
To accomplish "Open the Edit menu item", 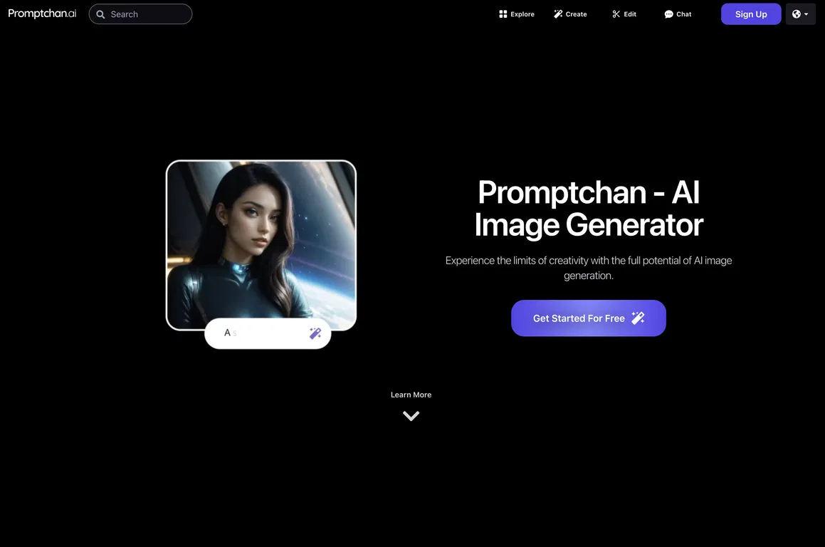I will pyautogui.click(x=624, y=14).
